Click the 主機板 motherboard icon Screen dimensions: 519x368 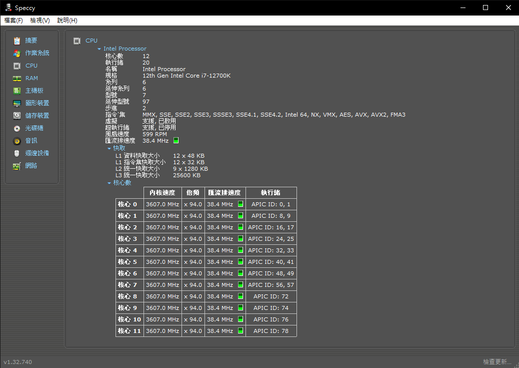[17, 91]
